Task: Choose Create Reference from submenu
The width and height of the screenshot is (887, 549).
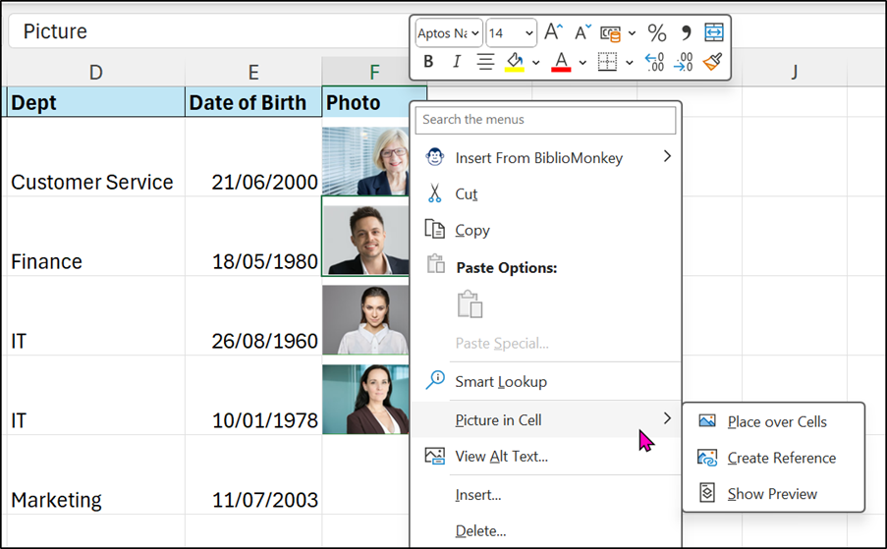Action: pyautogui.click(x=781, y=458)
